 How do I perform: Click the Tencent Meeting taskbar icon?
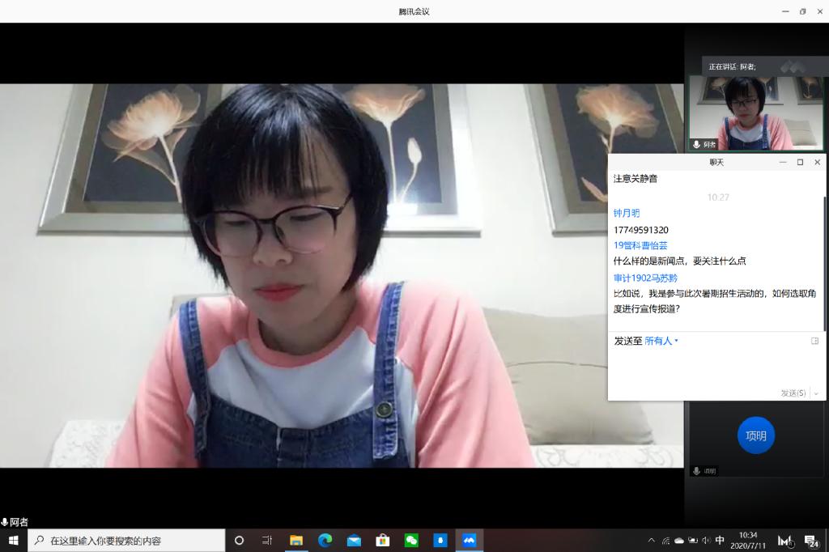(469, 540)
